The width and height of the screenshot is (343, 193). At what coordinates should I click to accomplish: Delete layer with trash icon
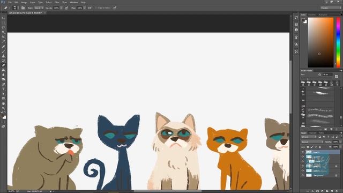[x=337, y=191]
